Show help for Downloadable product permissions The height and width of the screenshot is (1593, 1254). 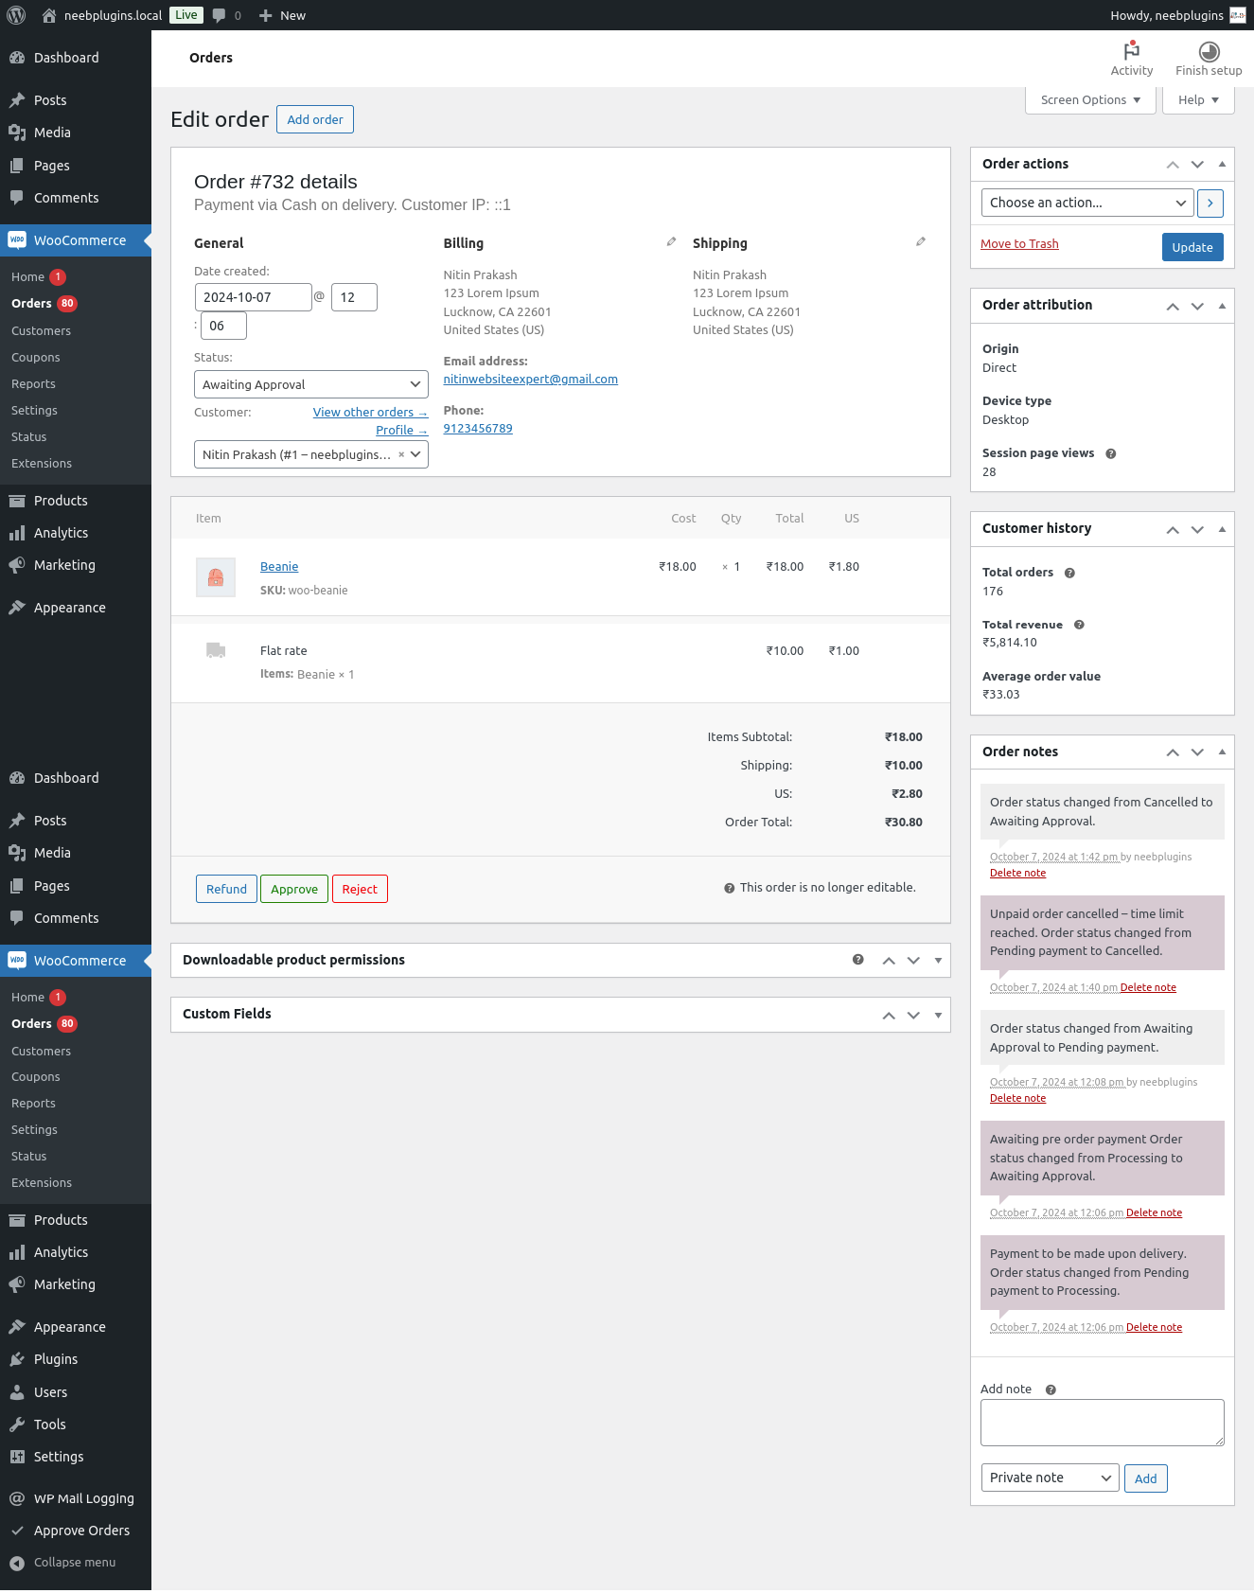click(x=858, y=960)
